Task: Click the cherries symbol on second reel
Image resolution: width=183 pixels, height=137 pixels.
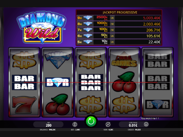Action: (x=57, y=104)
